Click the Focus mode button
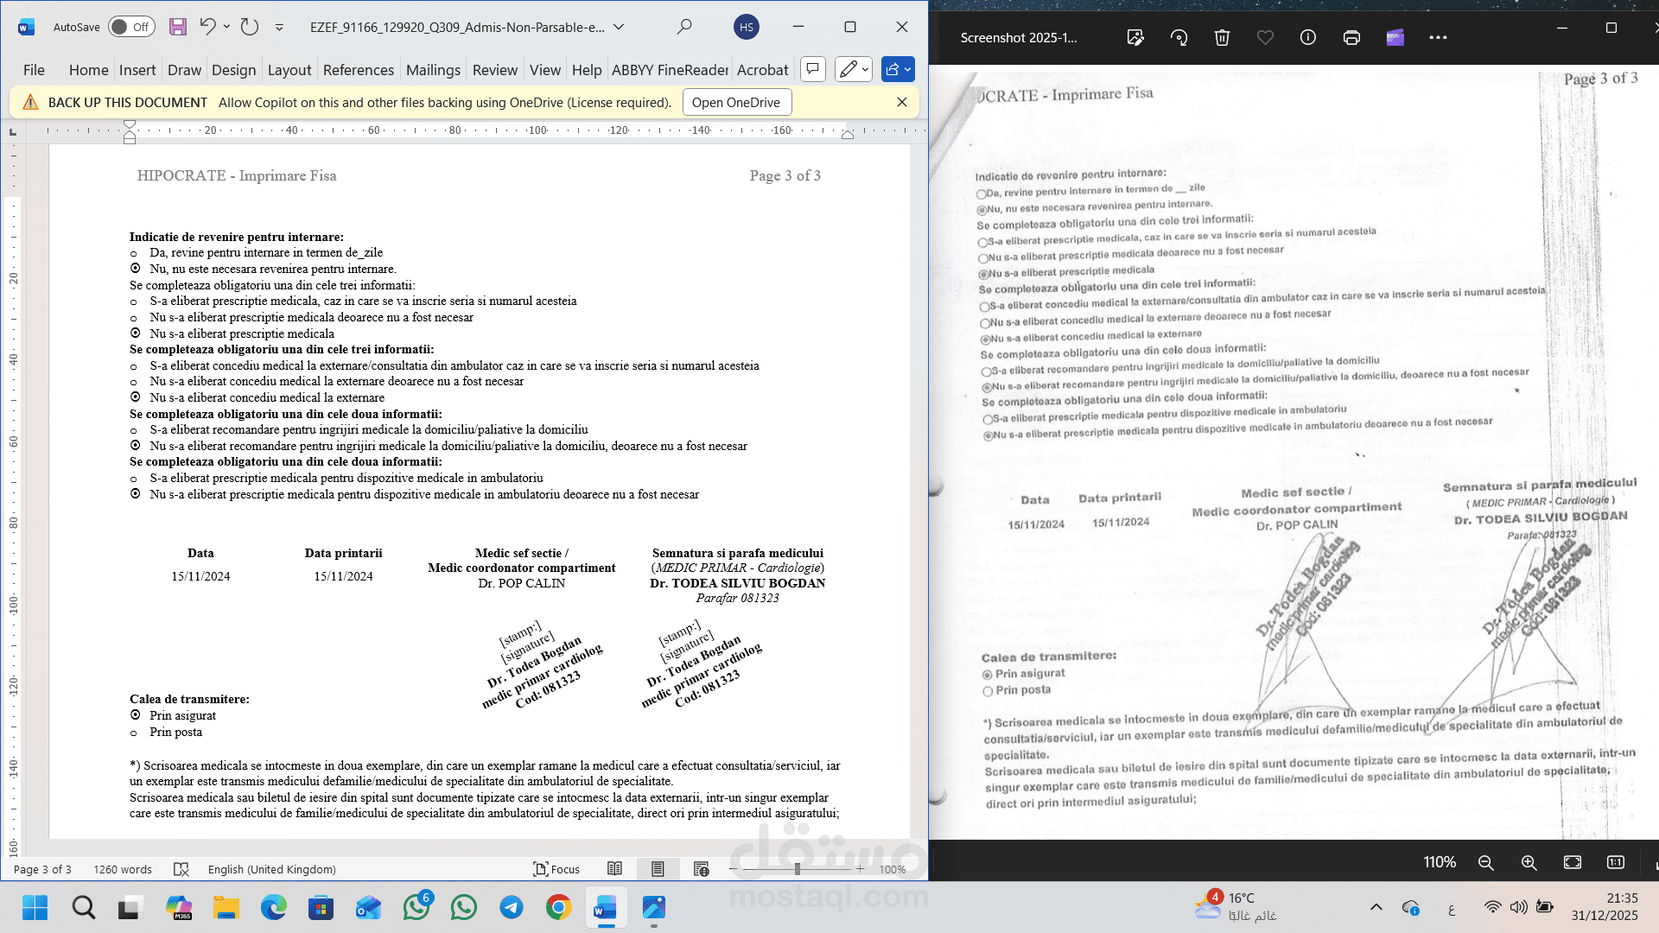Viewport: 1659px width, 933px height. click(x=556, y=869)
